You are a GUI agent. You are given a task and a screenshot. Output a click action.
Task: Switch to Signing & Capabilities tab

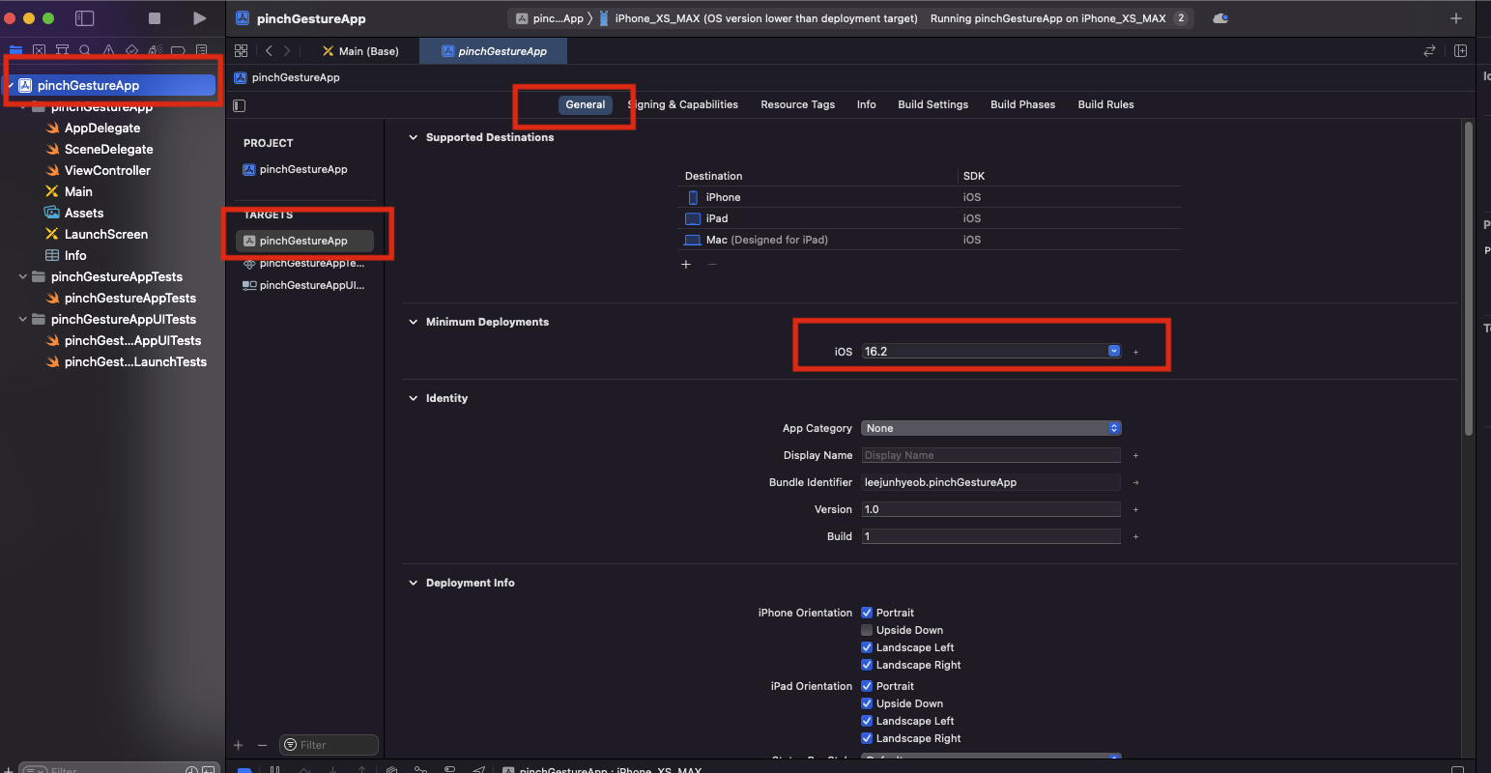[683, 104]
